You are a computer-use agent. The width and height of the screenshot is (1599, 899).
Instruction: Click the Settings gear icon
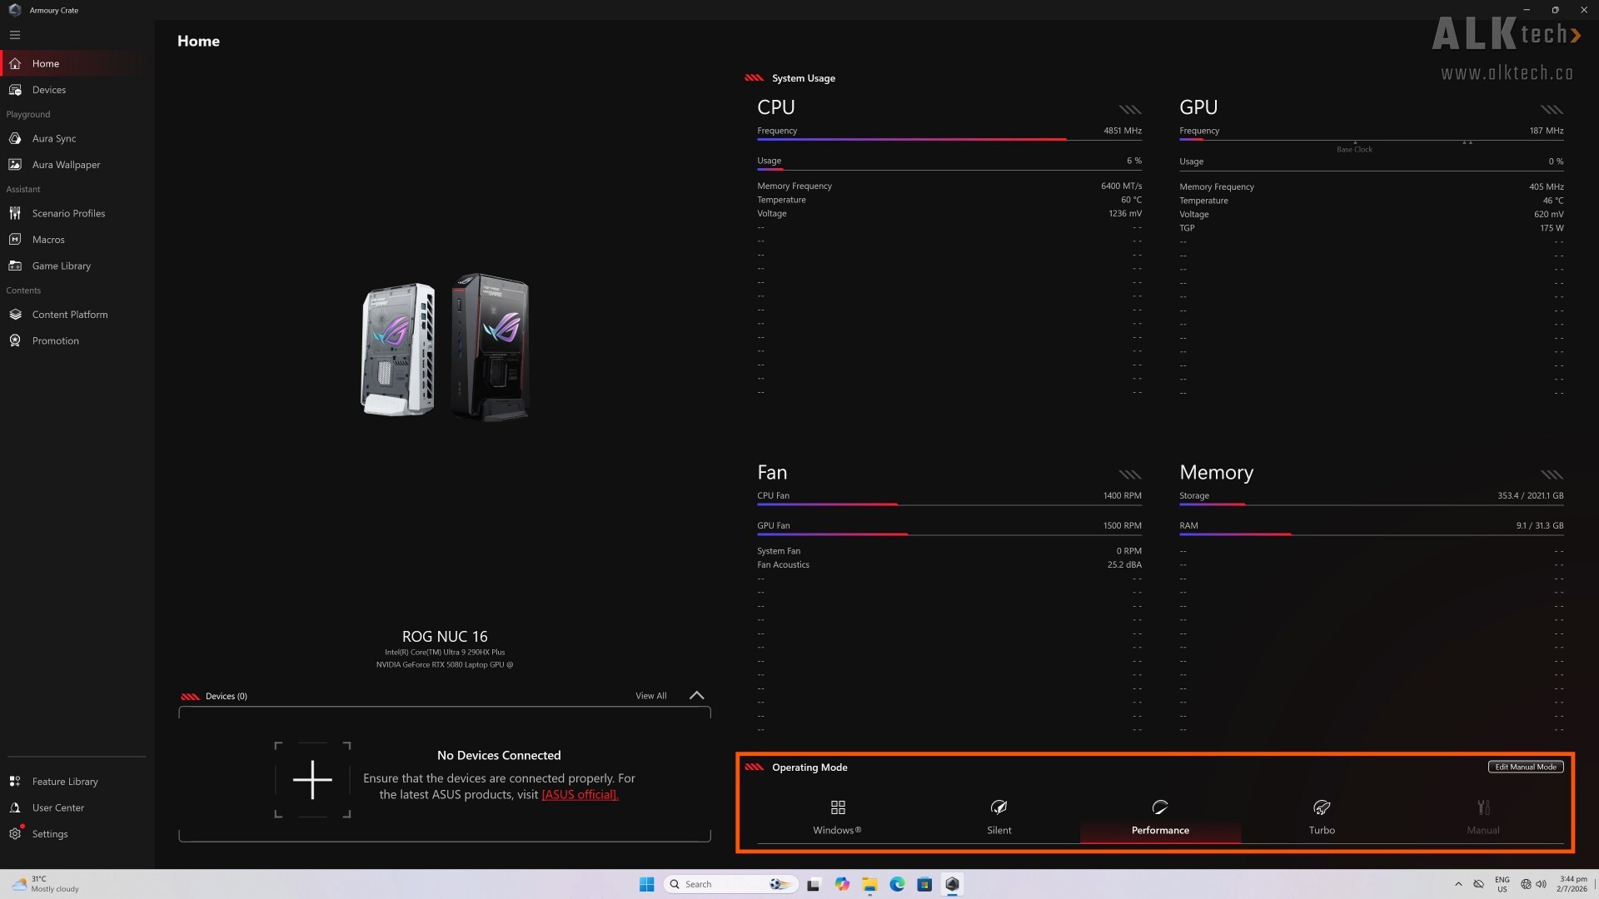(15, 833)
